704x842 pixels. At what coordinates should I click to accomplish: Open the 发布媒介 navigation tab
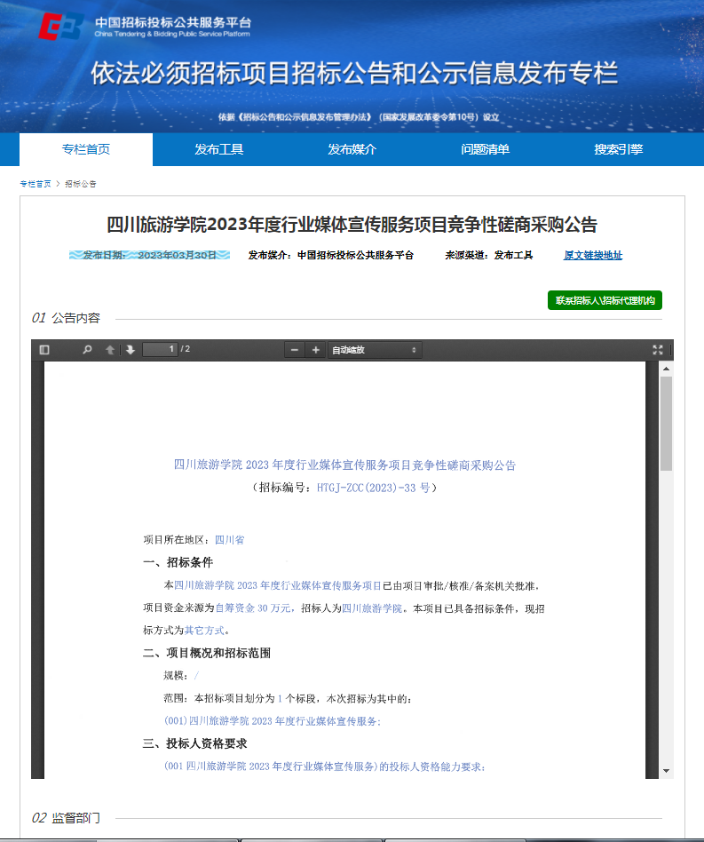pyautogui.click(x=352, y=149)
